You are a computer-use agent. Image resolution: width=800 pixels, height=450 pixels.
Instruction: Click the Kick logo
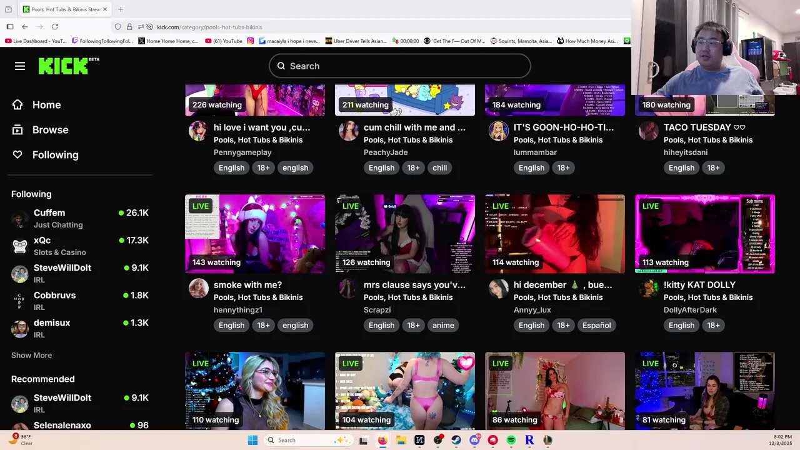(69, 66)
